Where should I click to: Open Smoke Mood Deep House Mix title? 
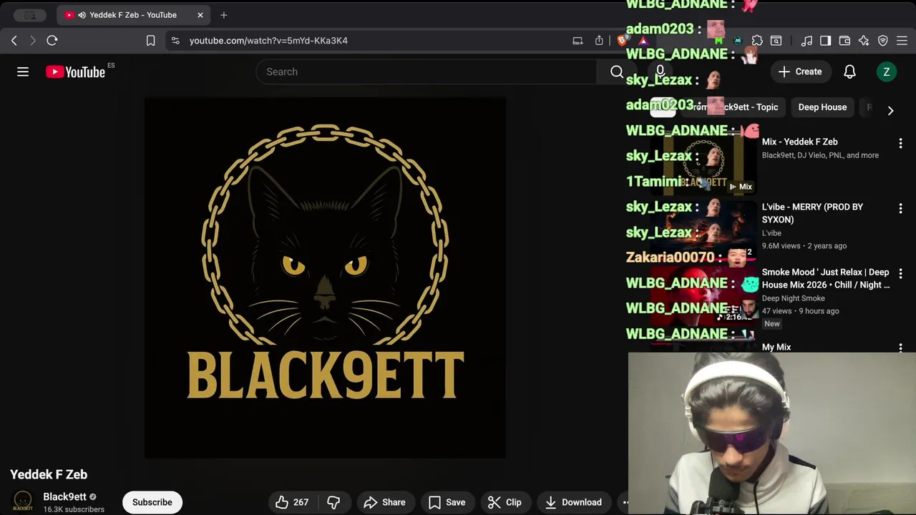click(826, 278)
